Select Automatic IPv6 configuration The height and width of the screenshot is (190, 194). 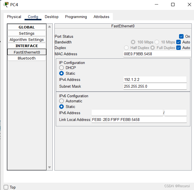coord(61,101)
